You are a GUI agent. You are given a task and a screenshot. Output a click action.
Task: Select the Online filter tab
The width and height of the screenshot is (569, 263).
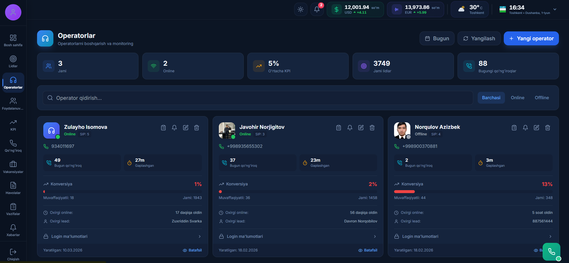coord(517,98)
